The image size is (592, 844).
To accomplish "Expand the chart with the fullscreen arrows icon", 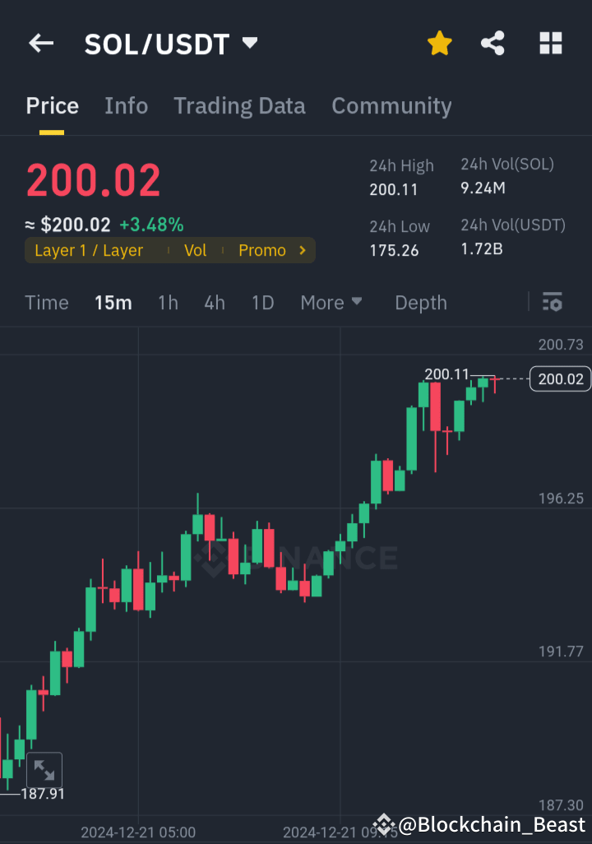I will point(44,770).
